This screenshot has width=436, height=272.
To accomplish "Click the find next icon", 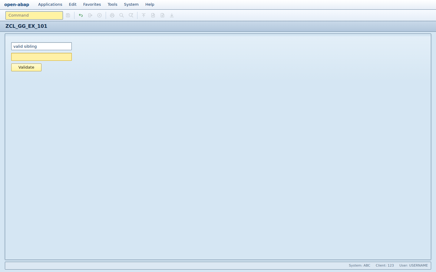I will pos(131,15).
